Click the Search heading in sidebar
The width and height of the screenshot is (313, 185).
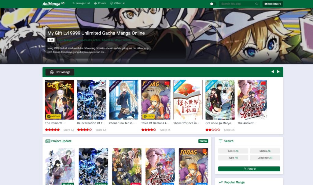point(229,141)
